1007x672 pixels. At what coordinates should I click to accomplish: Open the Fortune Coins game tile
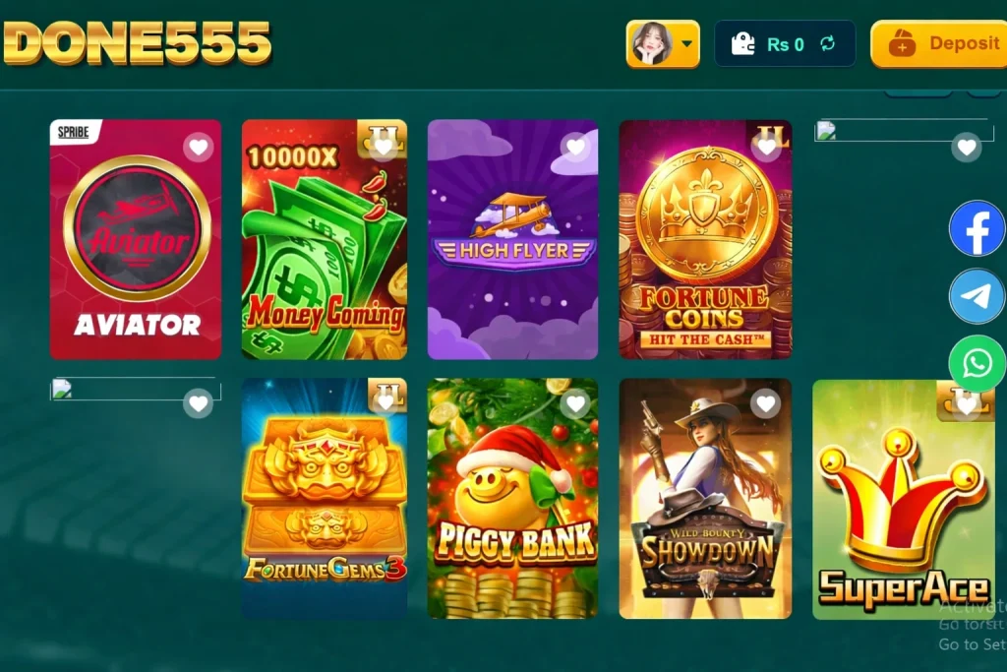point(705,240)
